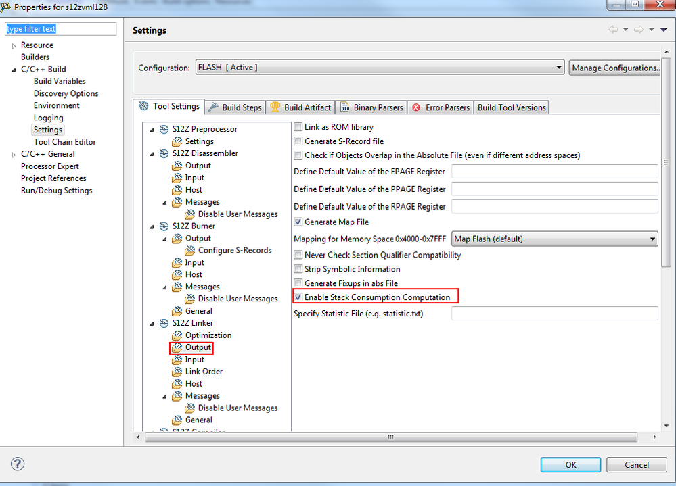This screenshot has height=486, width=676.
Task: Click the horizontal scrollbar thumb
Action: point(390,437)
